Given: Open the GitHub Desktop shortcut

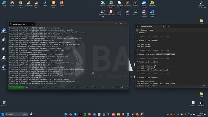Looking at the screenshot, I should tap(144, 13).
